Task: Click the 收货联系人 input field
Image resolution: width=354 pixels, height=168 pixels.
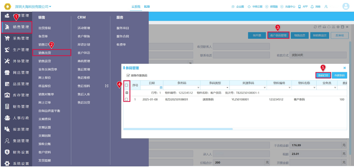Action: (x=241, y=47)
